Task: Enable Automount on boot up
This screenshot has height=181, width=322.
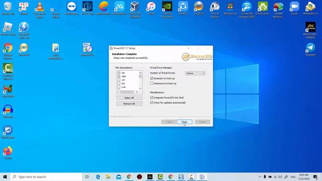Action: [151, 83]
